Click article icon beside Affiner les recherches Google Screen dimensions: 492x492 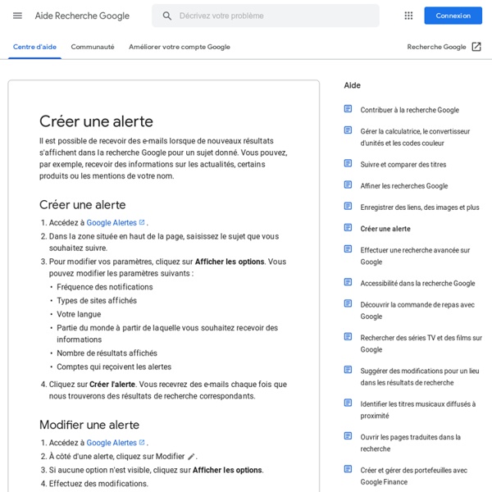tap(348, 184)
